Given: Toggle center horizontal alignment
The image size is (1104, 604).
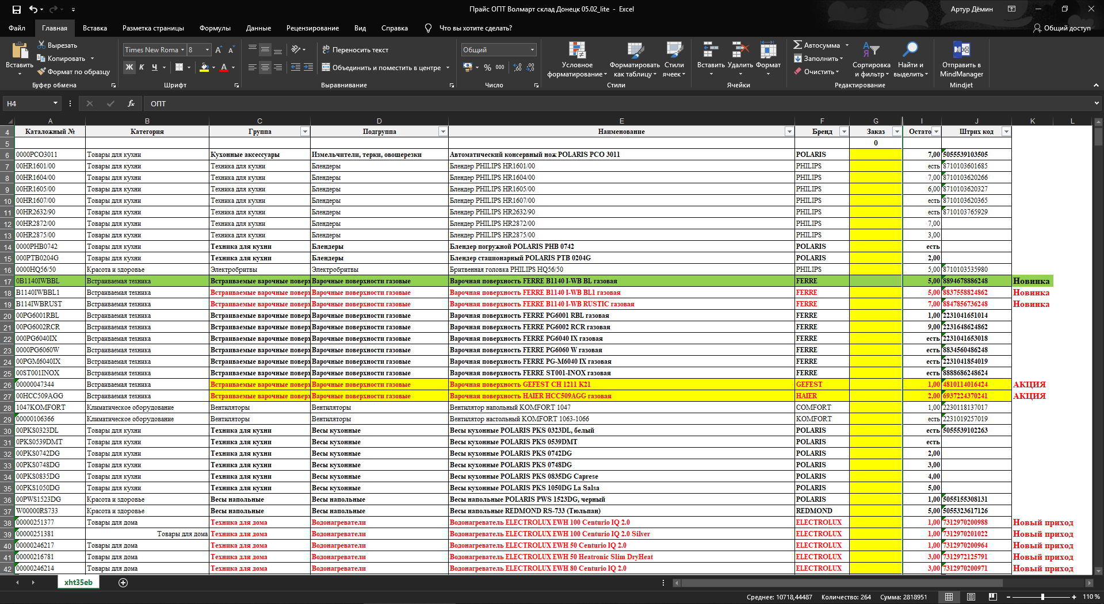Looking at the screenshot, I should click(x=265, y=67).
